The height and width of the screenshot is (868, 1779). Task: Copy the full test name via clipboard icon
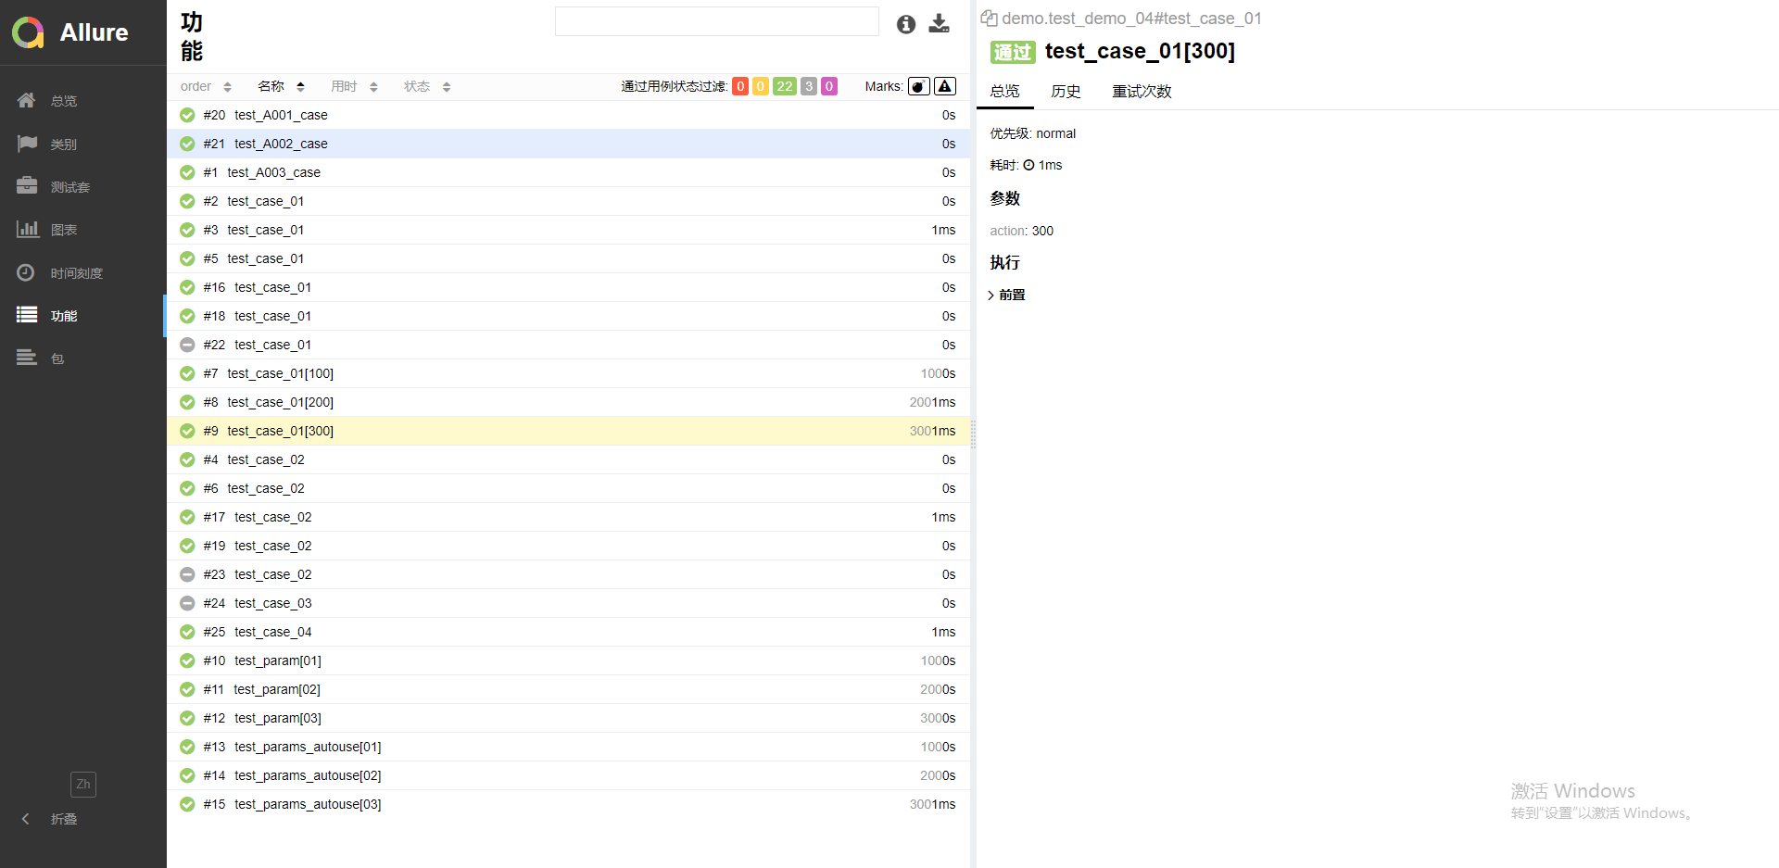click(990, 19)
